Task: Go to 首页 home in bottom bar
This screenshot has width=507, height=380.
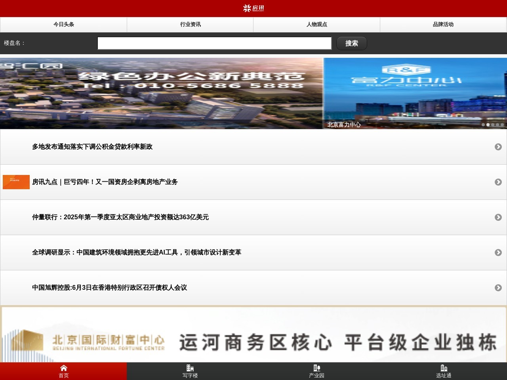Action: point(63,371)
